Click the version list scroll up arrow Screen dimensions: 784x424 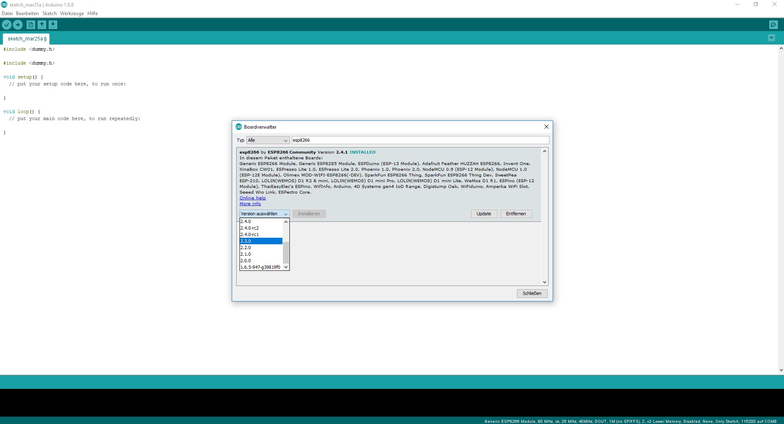(286, 222)
